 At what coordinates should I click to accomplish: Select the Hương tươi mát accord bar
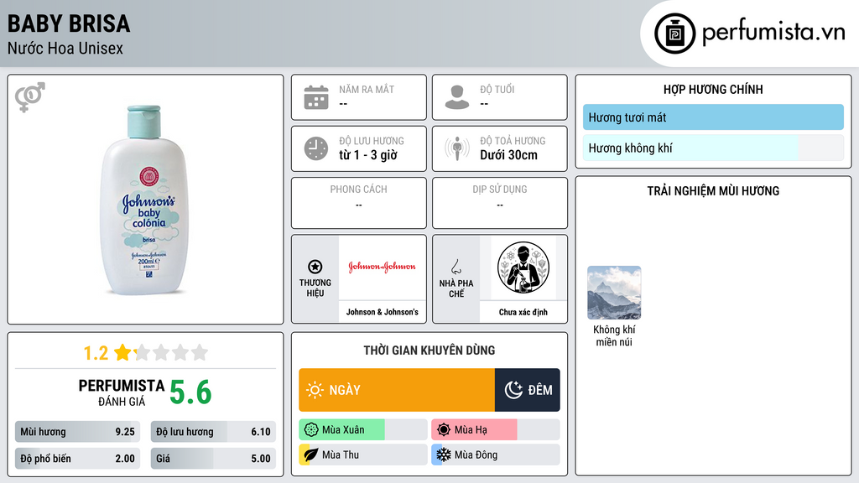coord(713,117)
